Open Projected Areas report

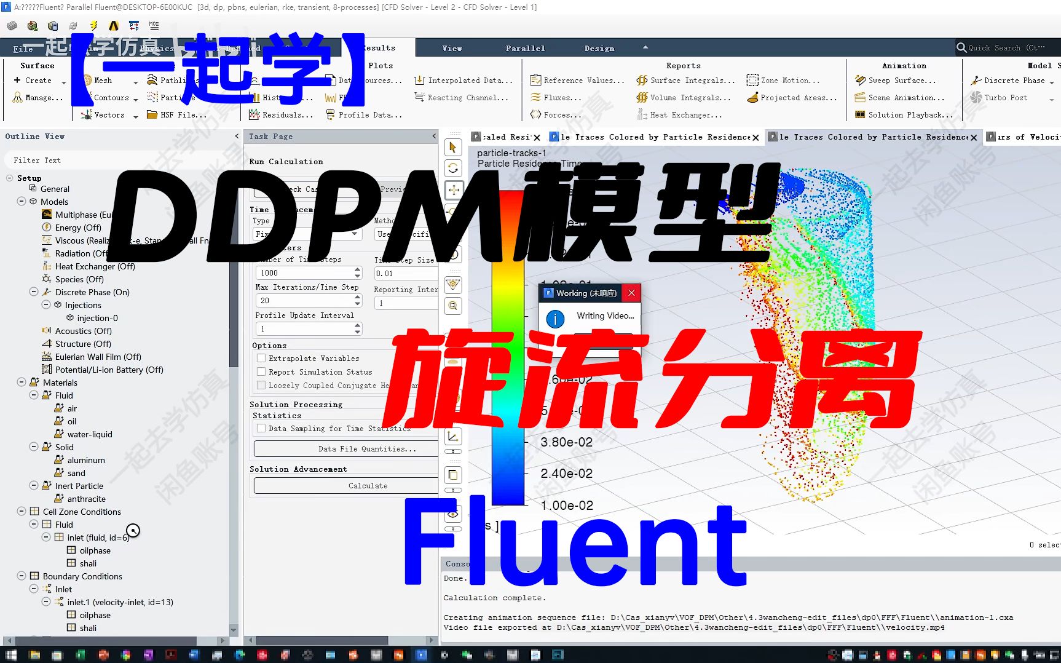[792, 98]
